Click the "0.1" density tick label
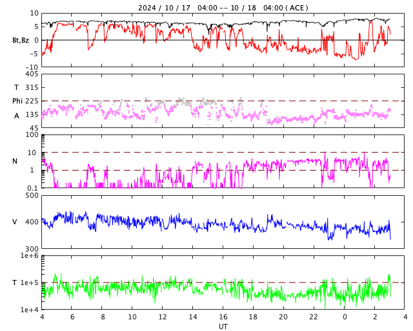413x331 pixels. (x=33, y=188)
